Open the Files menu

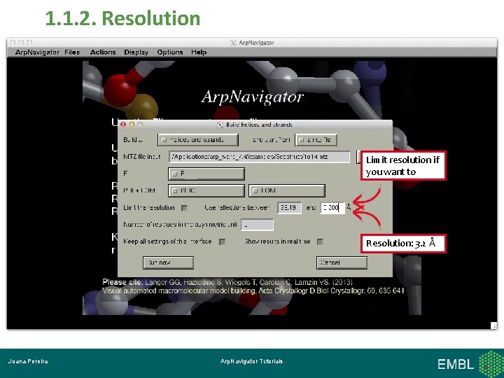point(72,52)
